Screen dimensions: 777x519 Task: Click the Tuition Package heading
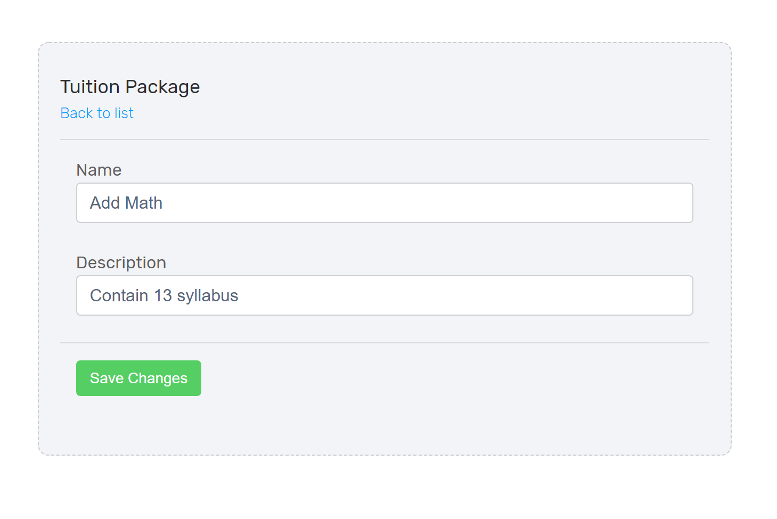[130, 87]
